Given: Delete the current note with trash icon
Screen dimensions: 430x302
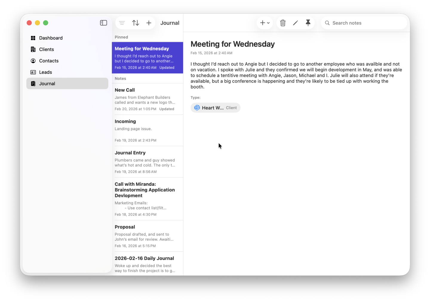Looking at the screenshot, I should (x=282, y=23).
